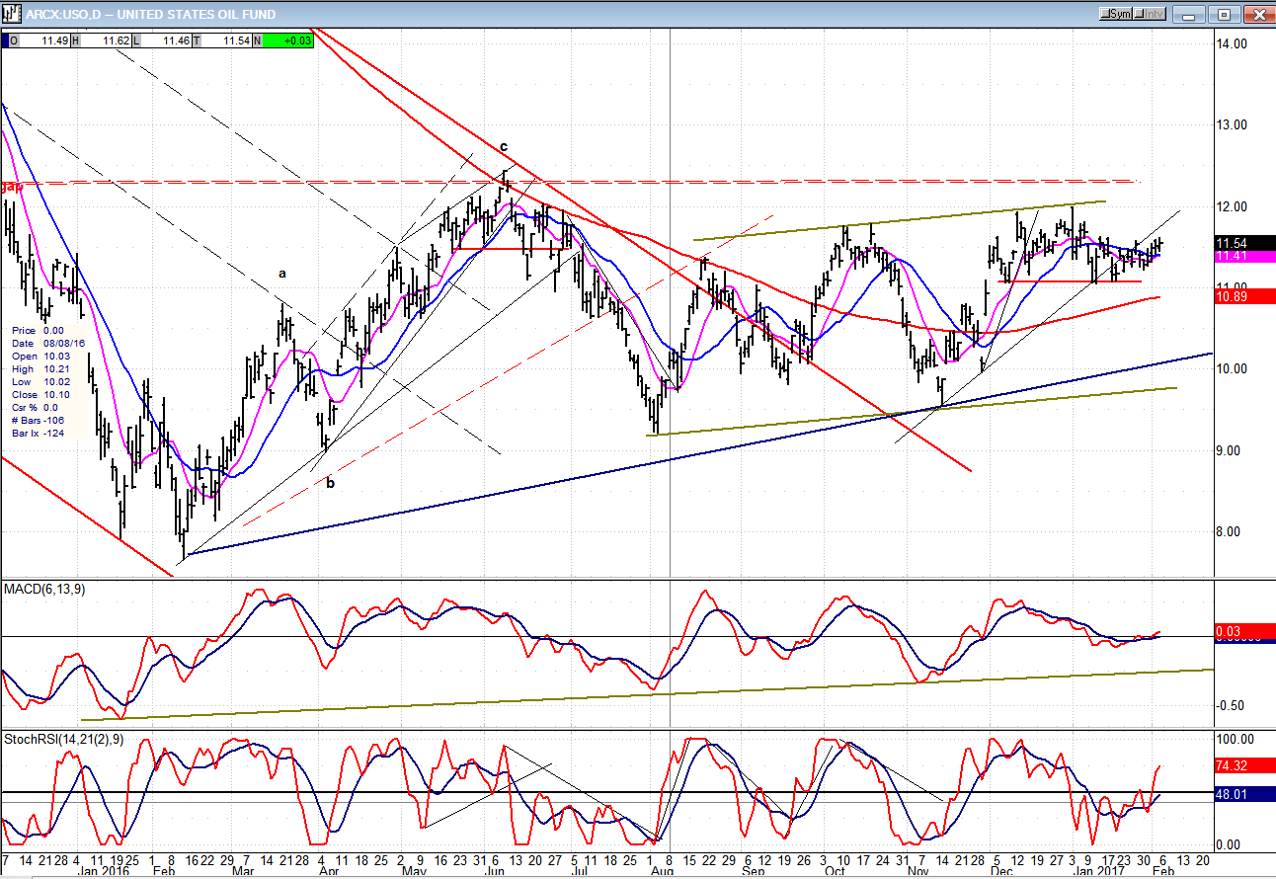
Task: Select the High price field 11.62
Action: (x=103, y=40)
